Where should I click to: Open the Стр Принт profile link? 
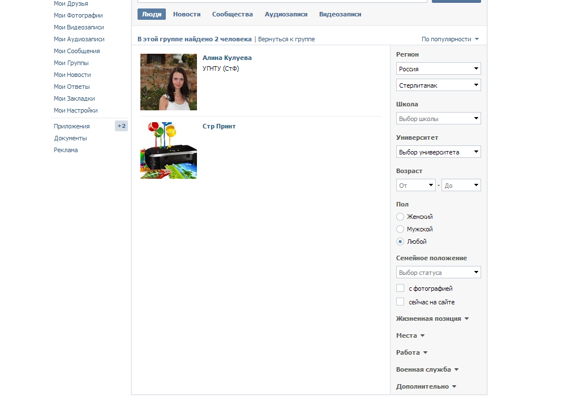pos(219,126)
